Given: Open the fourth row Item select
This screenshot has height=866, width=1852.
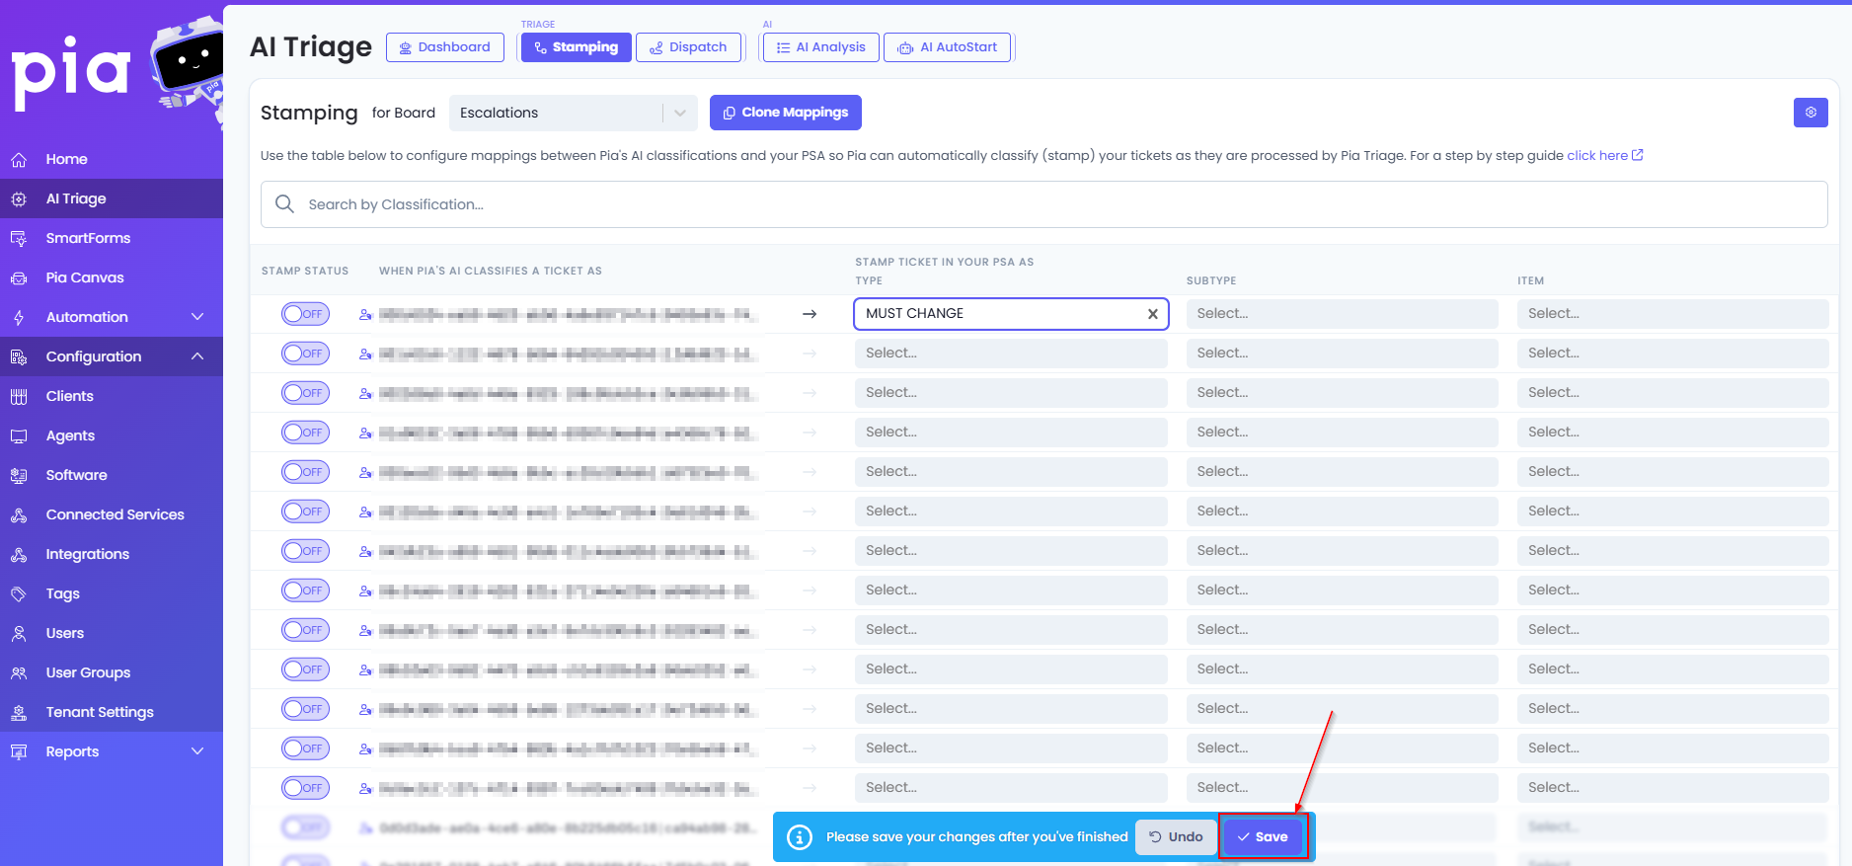Looking at the screenshot, I should 1672,433.
